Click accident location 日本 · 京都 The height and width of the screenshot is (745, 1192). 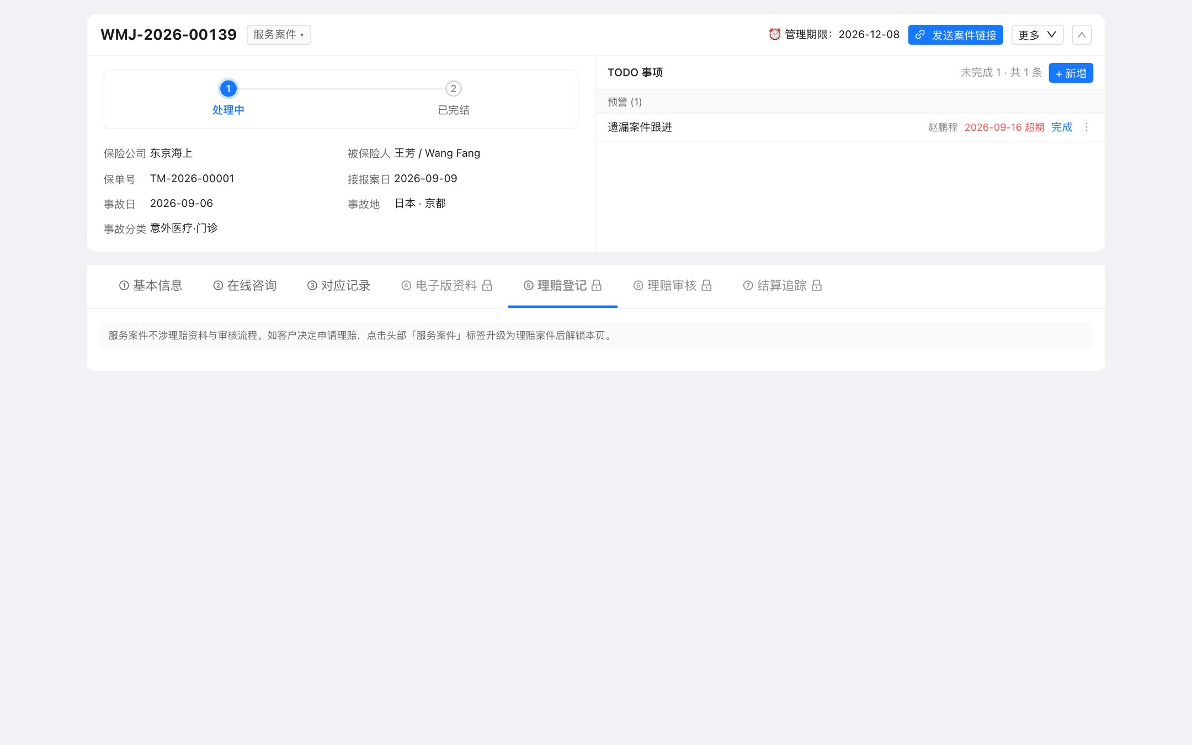[420, 204]
